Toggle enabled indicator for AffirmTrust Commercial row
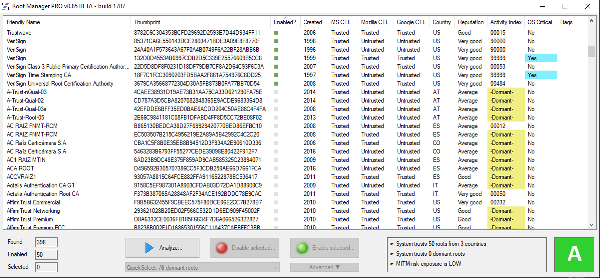Screen dimensions: 600x278 (x=276, y=203)
